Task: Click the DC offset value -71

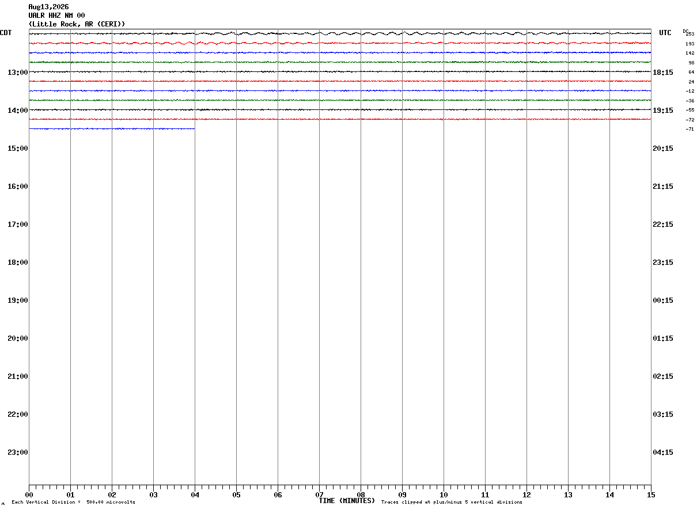Action: coord(690,130)
